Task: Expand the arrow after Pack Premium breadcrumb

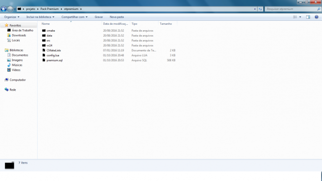Action: [61, 9]
